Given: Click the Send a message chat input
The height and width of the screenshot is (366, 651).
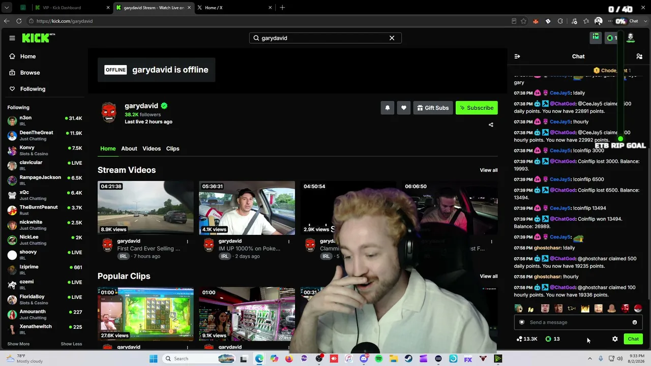Looking at the screenshot, I should pyautogui.click(x=578, y=322).
